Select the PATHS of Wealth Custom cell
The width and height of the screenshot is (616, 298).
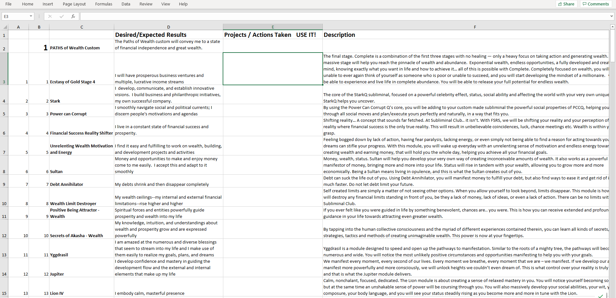[x=81, y=46]
